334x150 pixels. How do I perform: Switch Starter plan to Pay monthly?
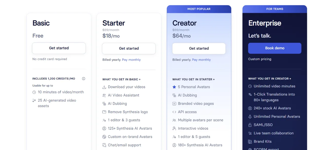tap(131, 60)
